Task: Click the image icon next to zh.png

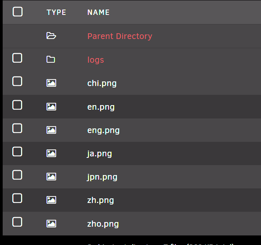Action: coord(51,200)
